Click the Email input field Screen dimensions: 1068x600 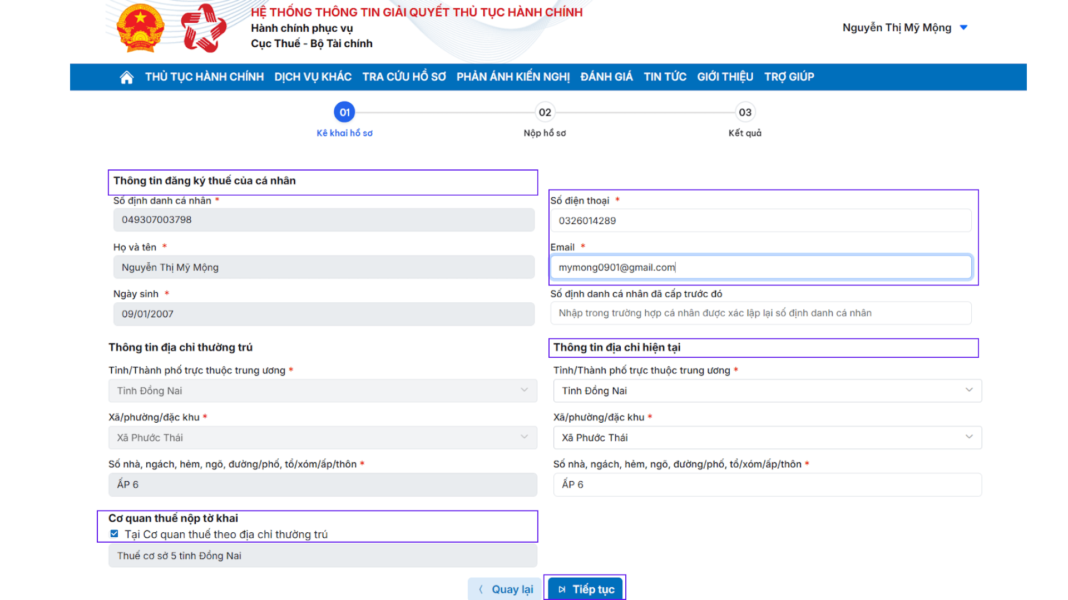point(760,267)
